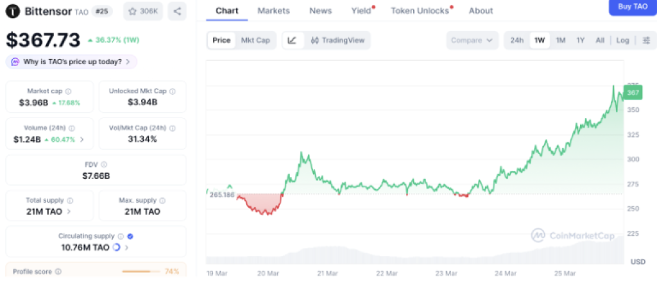
Task: Open the Compare dropdown
Action: 472,40
